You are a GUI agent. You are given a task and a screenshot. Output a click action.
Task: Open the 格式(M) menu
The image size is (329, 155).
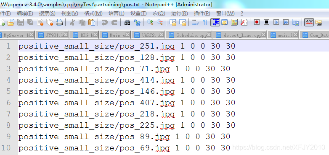pyautogui.click(x=93, y=13)
